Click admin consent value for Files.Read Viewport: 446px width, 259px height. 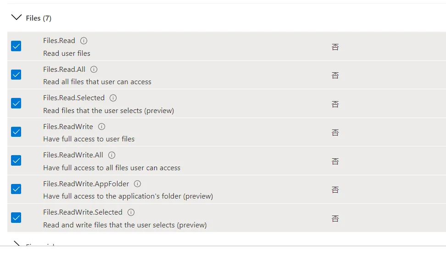click(335, 47)
